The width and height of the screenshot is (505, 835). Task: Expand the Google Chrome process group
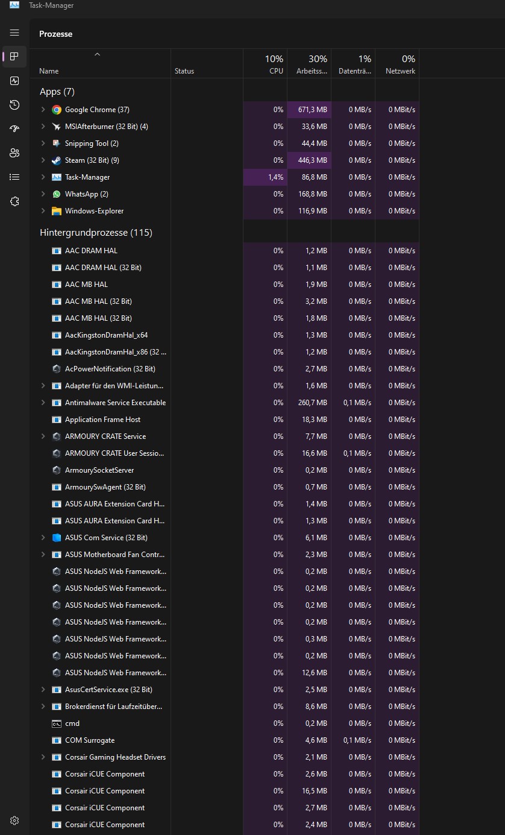coord(43,110)
